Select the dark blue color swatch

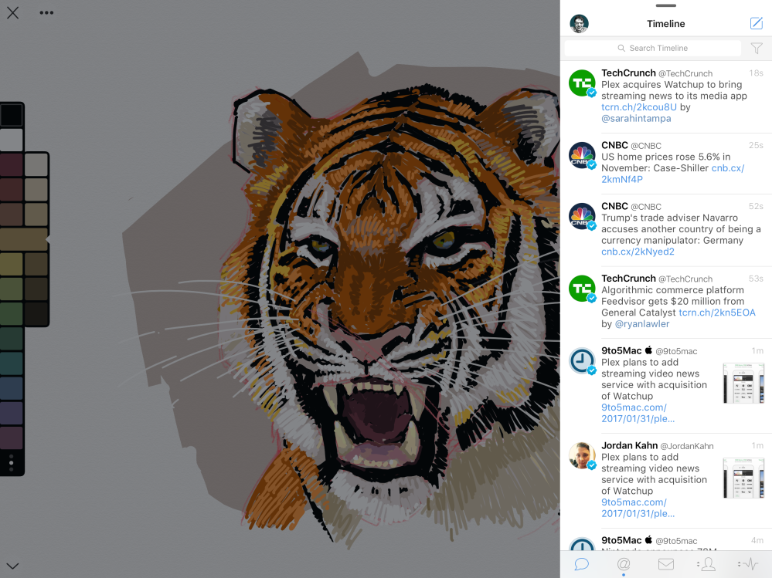[12, 388]
